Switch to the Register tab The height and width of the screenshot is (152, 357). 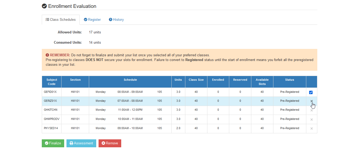pyautogui.click(x=92, y=20)
